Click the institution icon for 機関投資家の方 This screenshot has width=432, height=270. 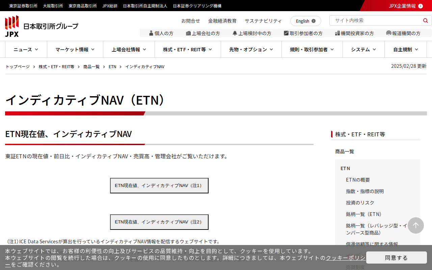(337, 33)
